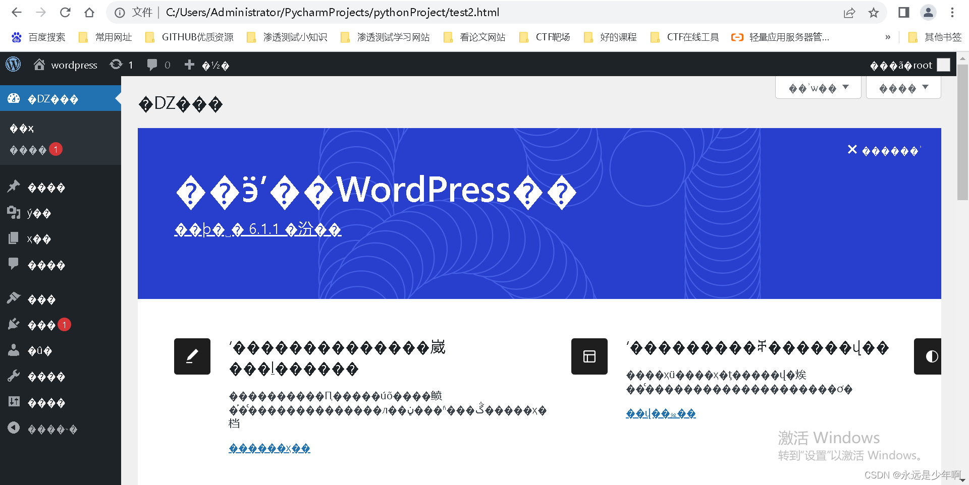Select the Dashboard menu with gauge icon
The width and height of the screenshot is (969, 485).
point(61,99)
